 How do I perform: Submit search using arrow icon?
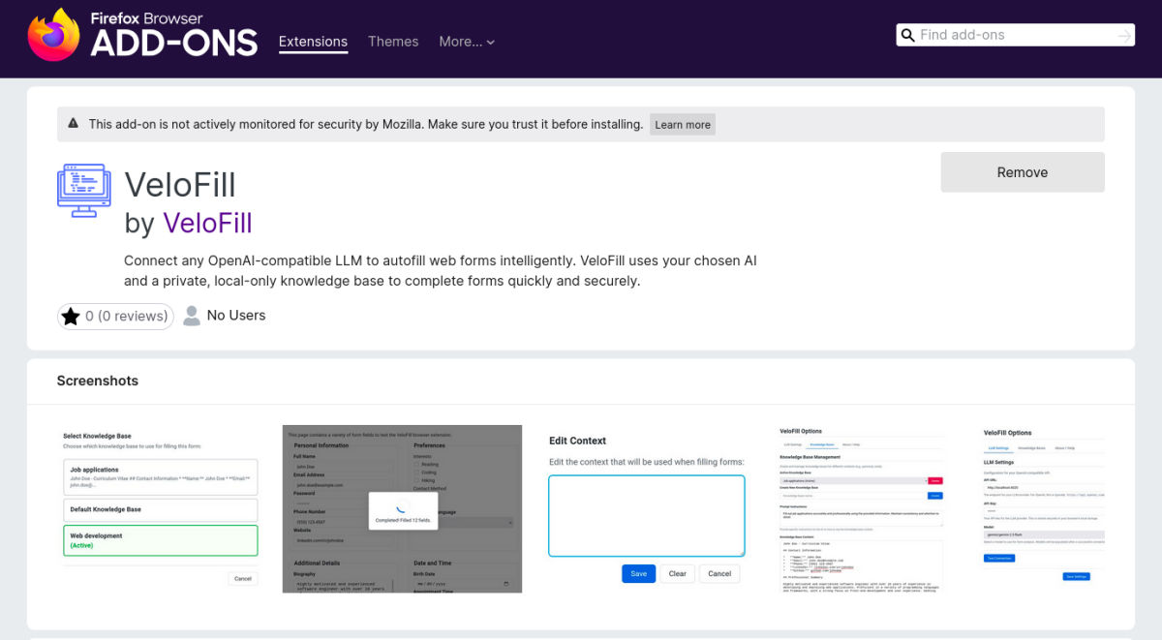(1123, 35)
